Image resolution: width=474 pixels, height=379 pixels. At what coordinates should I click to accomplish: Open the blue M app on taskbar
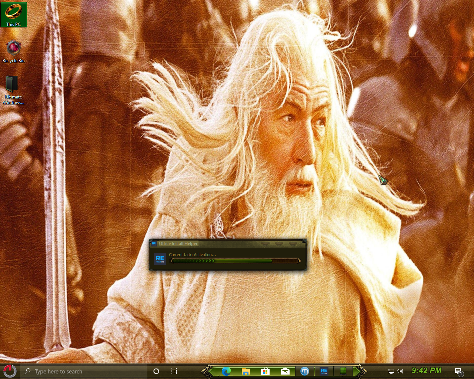(304, 371)
